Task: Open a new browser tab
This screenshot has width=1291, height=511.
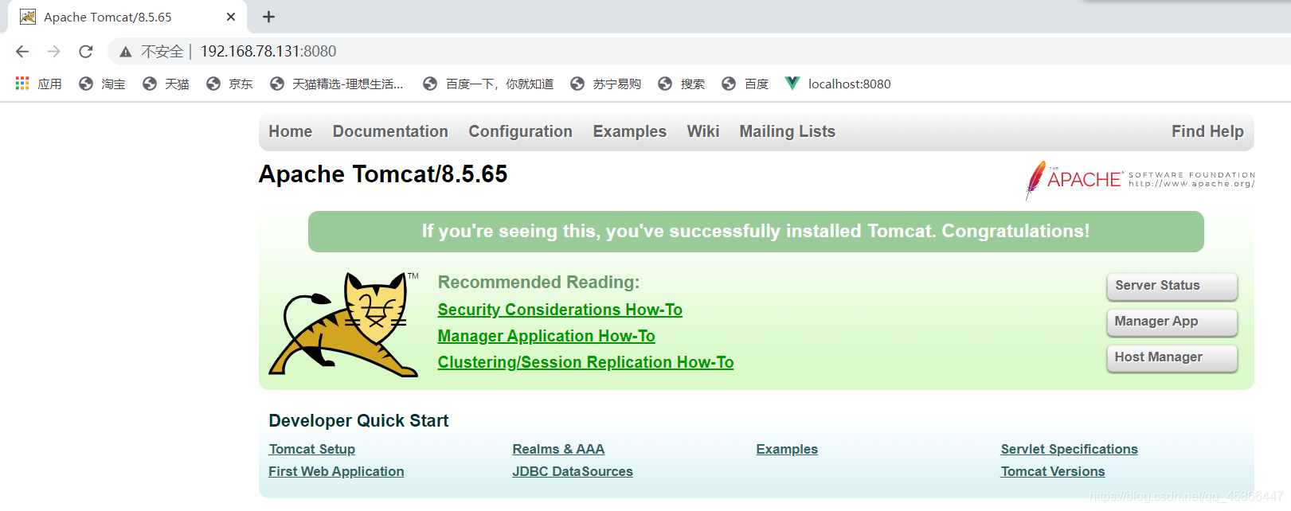Action: coord(268,17)
